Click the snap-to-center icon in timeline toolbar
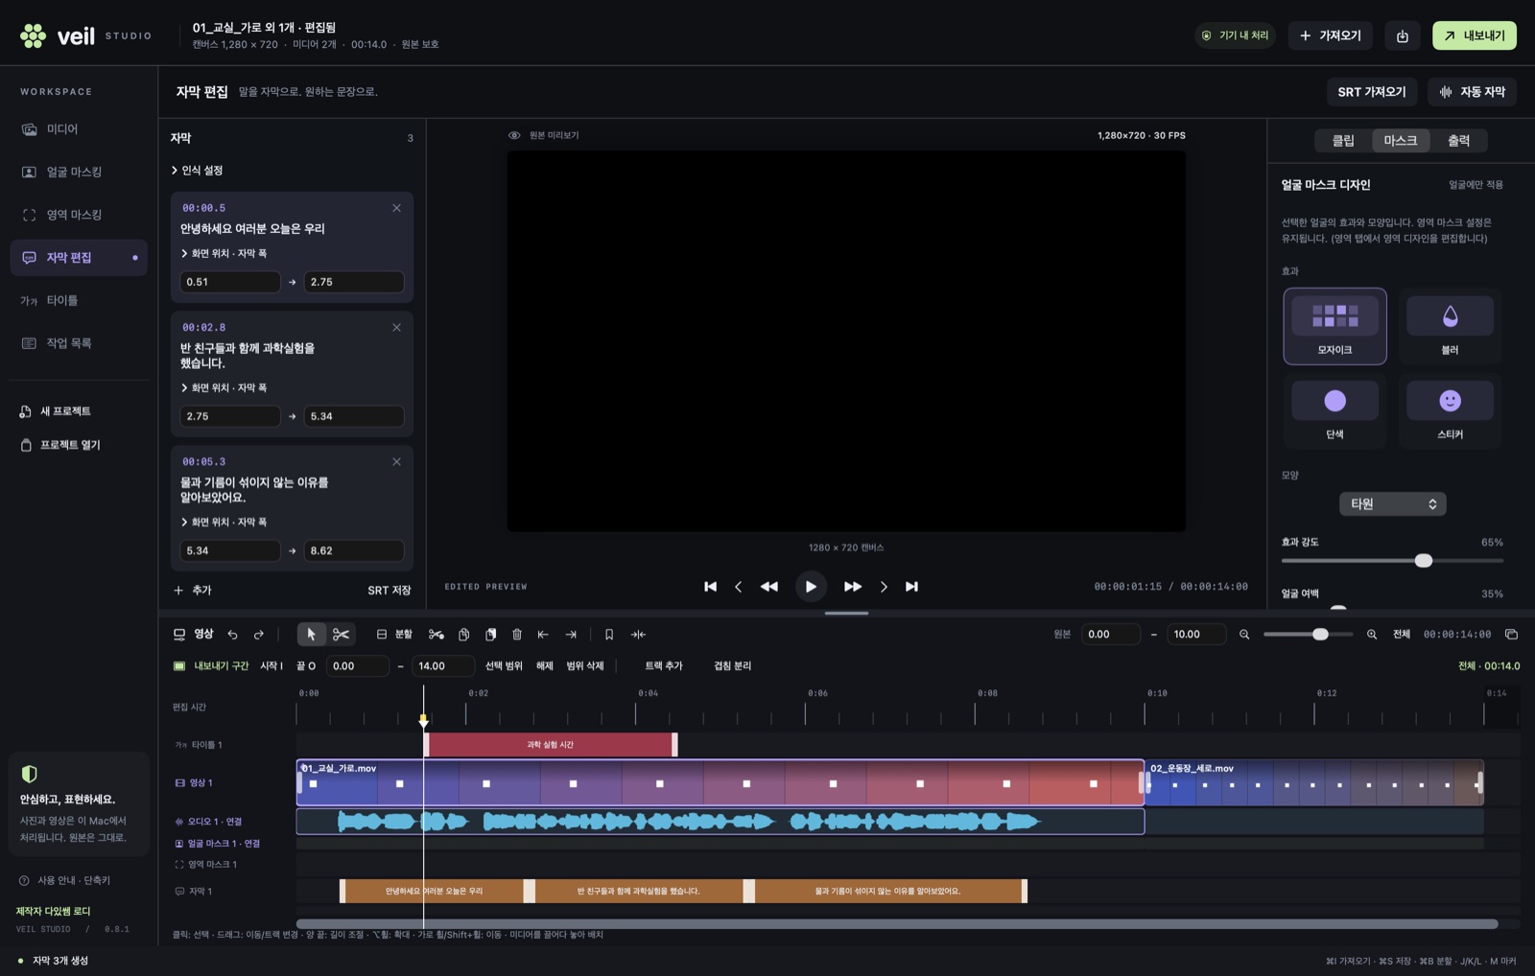The image size is (1535, 976). [638, 635]
